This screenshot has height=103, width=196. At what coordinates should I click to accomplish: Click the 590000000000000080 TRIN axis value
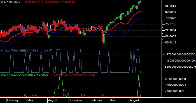[x=181, y=67]
